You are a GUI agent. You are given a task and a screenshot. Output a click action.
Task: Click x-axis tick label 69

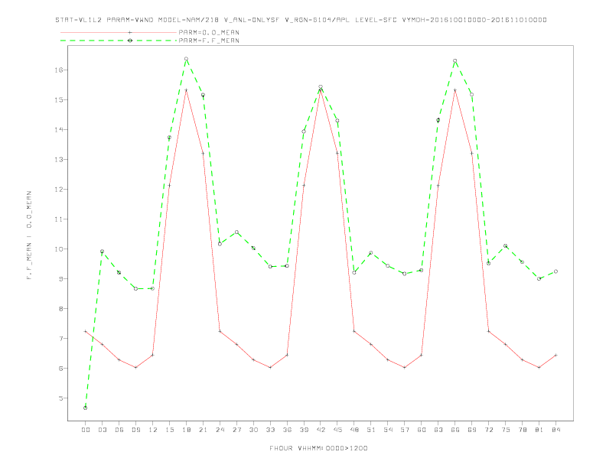coord(472,430)
